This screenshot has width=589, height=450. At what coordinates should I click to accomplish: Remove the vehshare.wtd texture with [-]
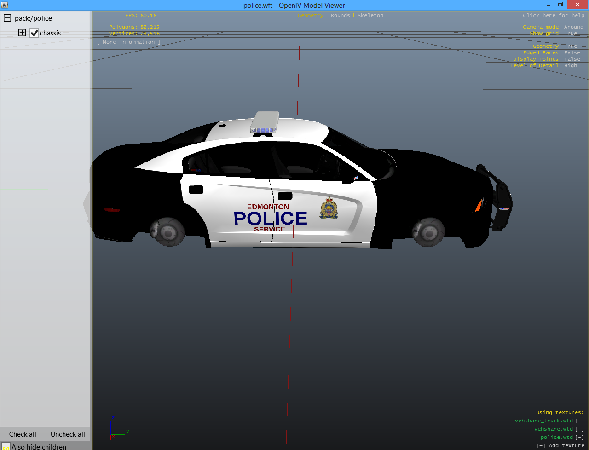point(580,429)
